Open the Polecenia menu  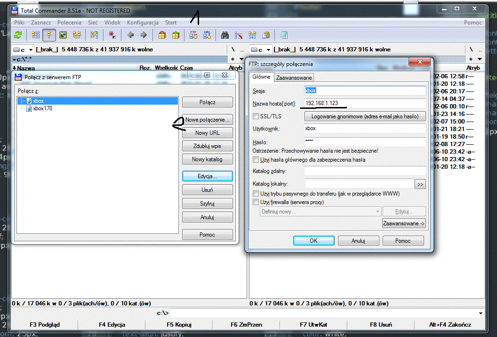[x=69, y=23]
